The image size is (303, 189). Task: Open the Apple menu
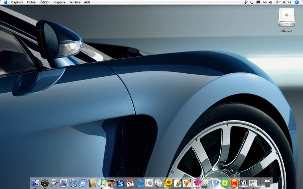coord(6,2)
